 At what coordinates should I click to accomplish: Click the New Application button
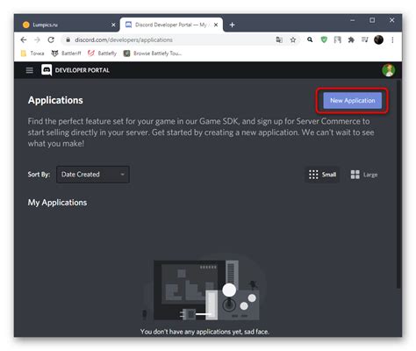click(353, 101)
